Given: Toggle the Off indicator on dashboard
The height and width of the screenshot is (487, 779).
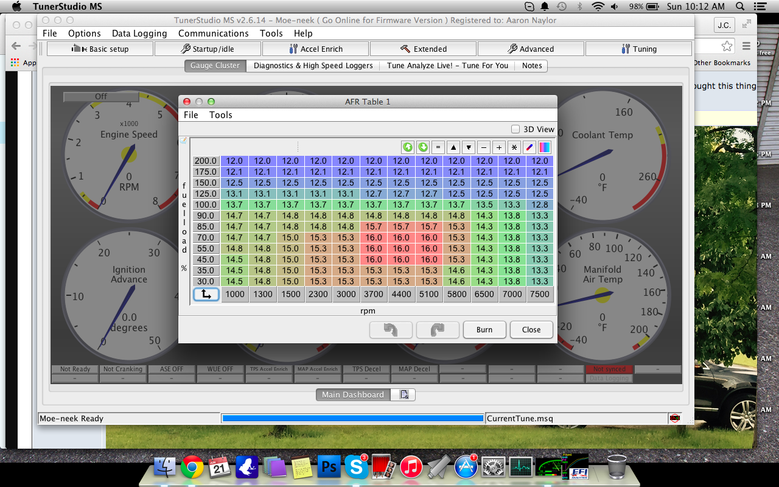Looking at the screenshot, I should pyautogui.click(x=101, y=96).
